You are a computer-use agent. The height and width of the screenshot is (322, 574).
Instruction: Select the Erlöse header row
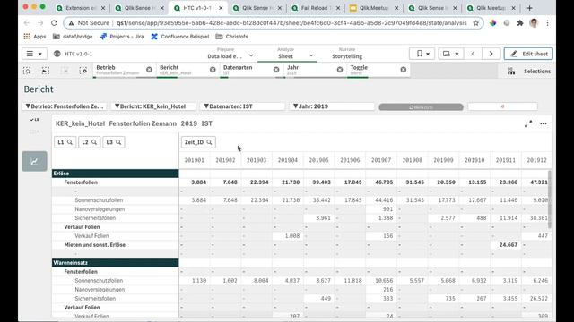116,174
